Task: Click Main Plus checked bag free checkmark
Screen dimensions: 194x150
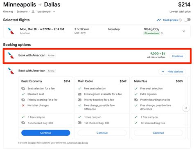Action: click(136, 123)
